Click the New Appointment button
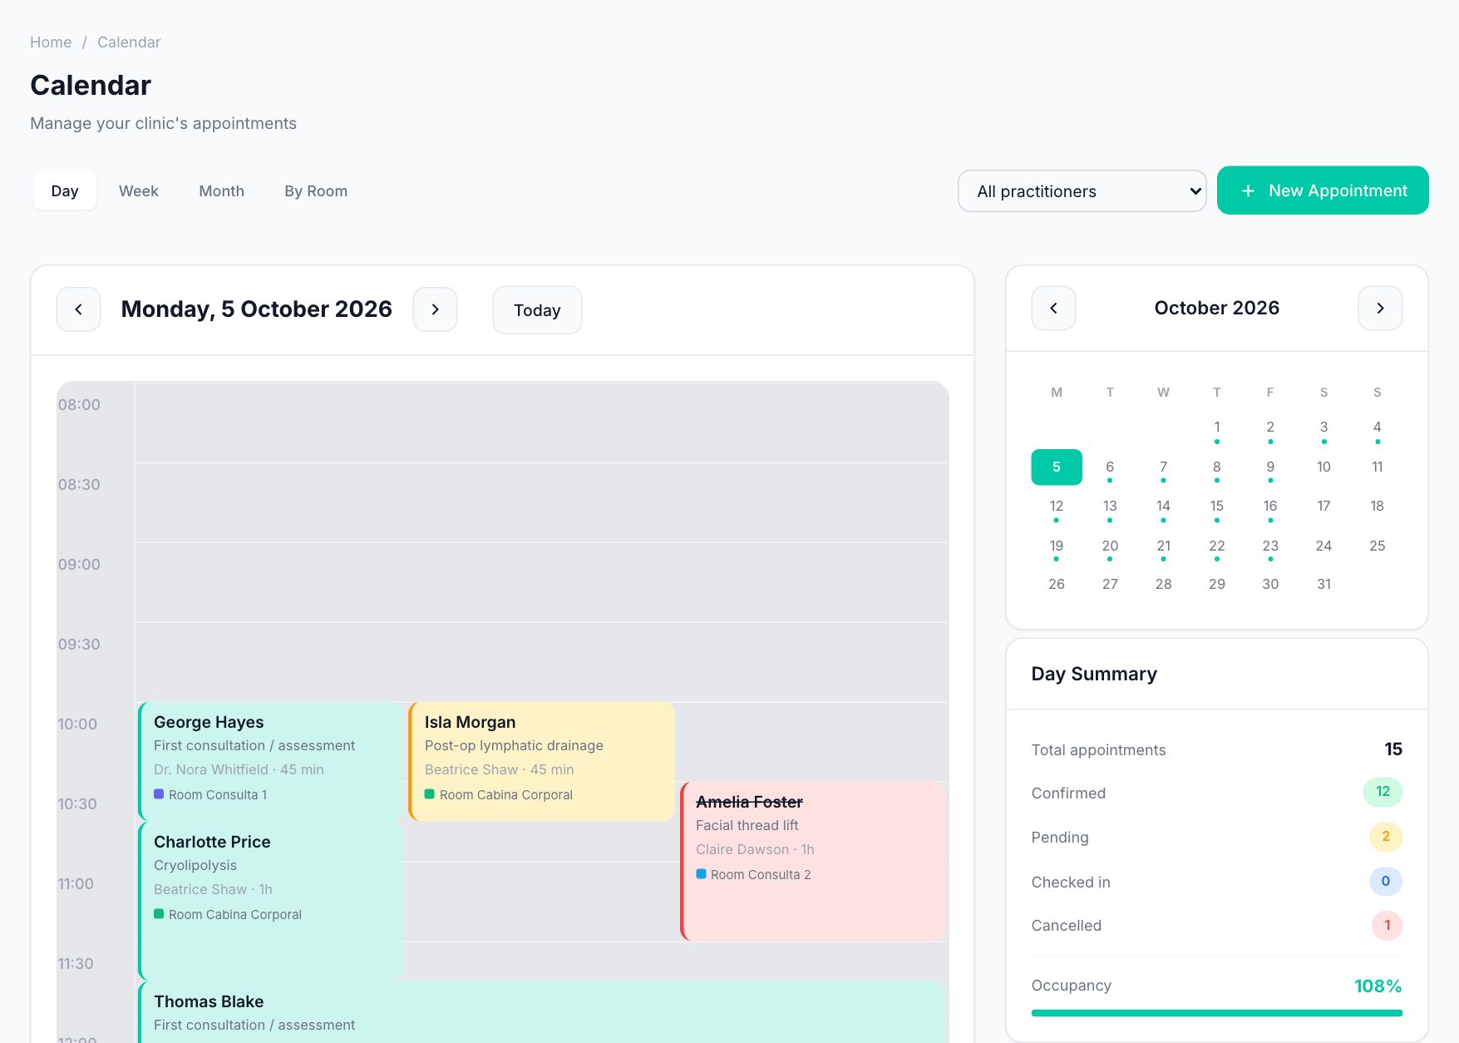This screenshot has width=1459, height=1043. 1323,190
